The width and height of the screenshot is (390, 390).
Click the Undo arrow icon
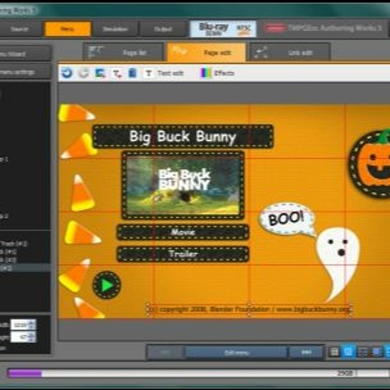[67, 73]
